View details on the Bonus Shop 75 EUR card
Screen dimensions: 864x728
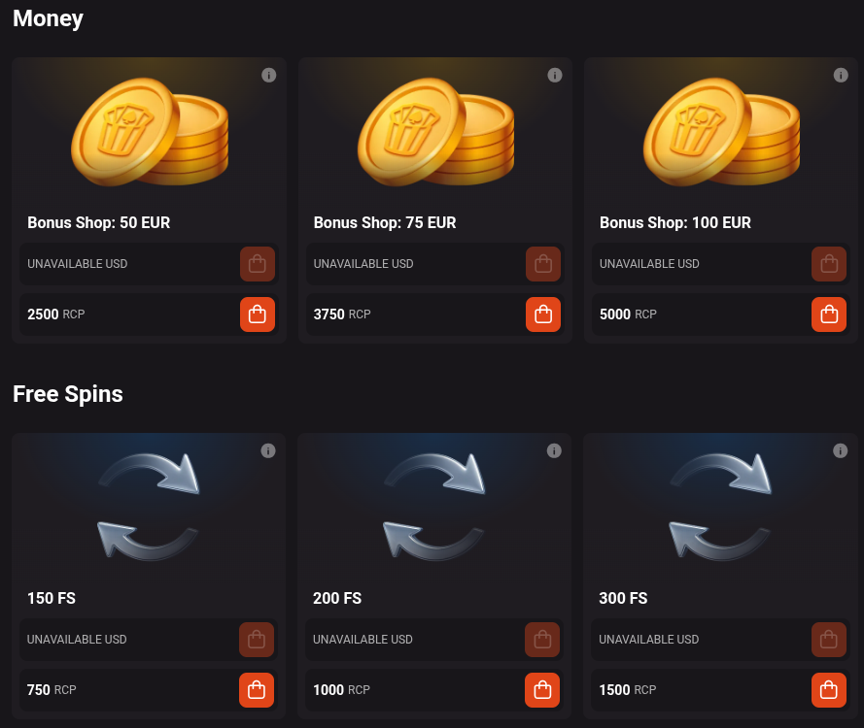tap(554, 75)
